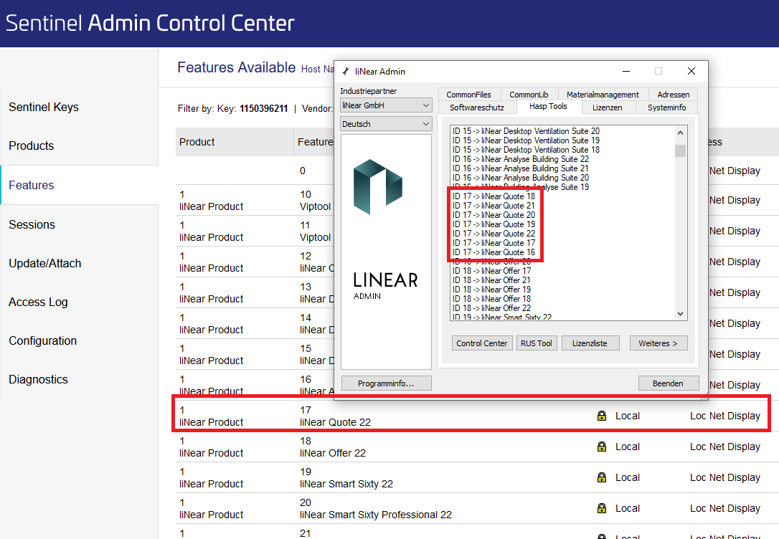Viewport: 779px width, 539px height.
Task: Click the Beenden button
Action: [x=669, y=383]
